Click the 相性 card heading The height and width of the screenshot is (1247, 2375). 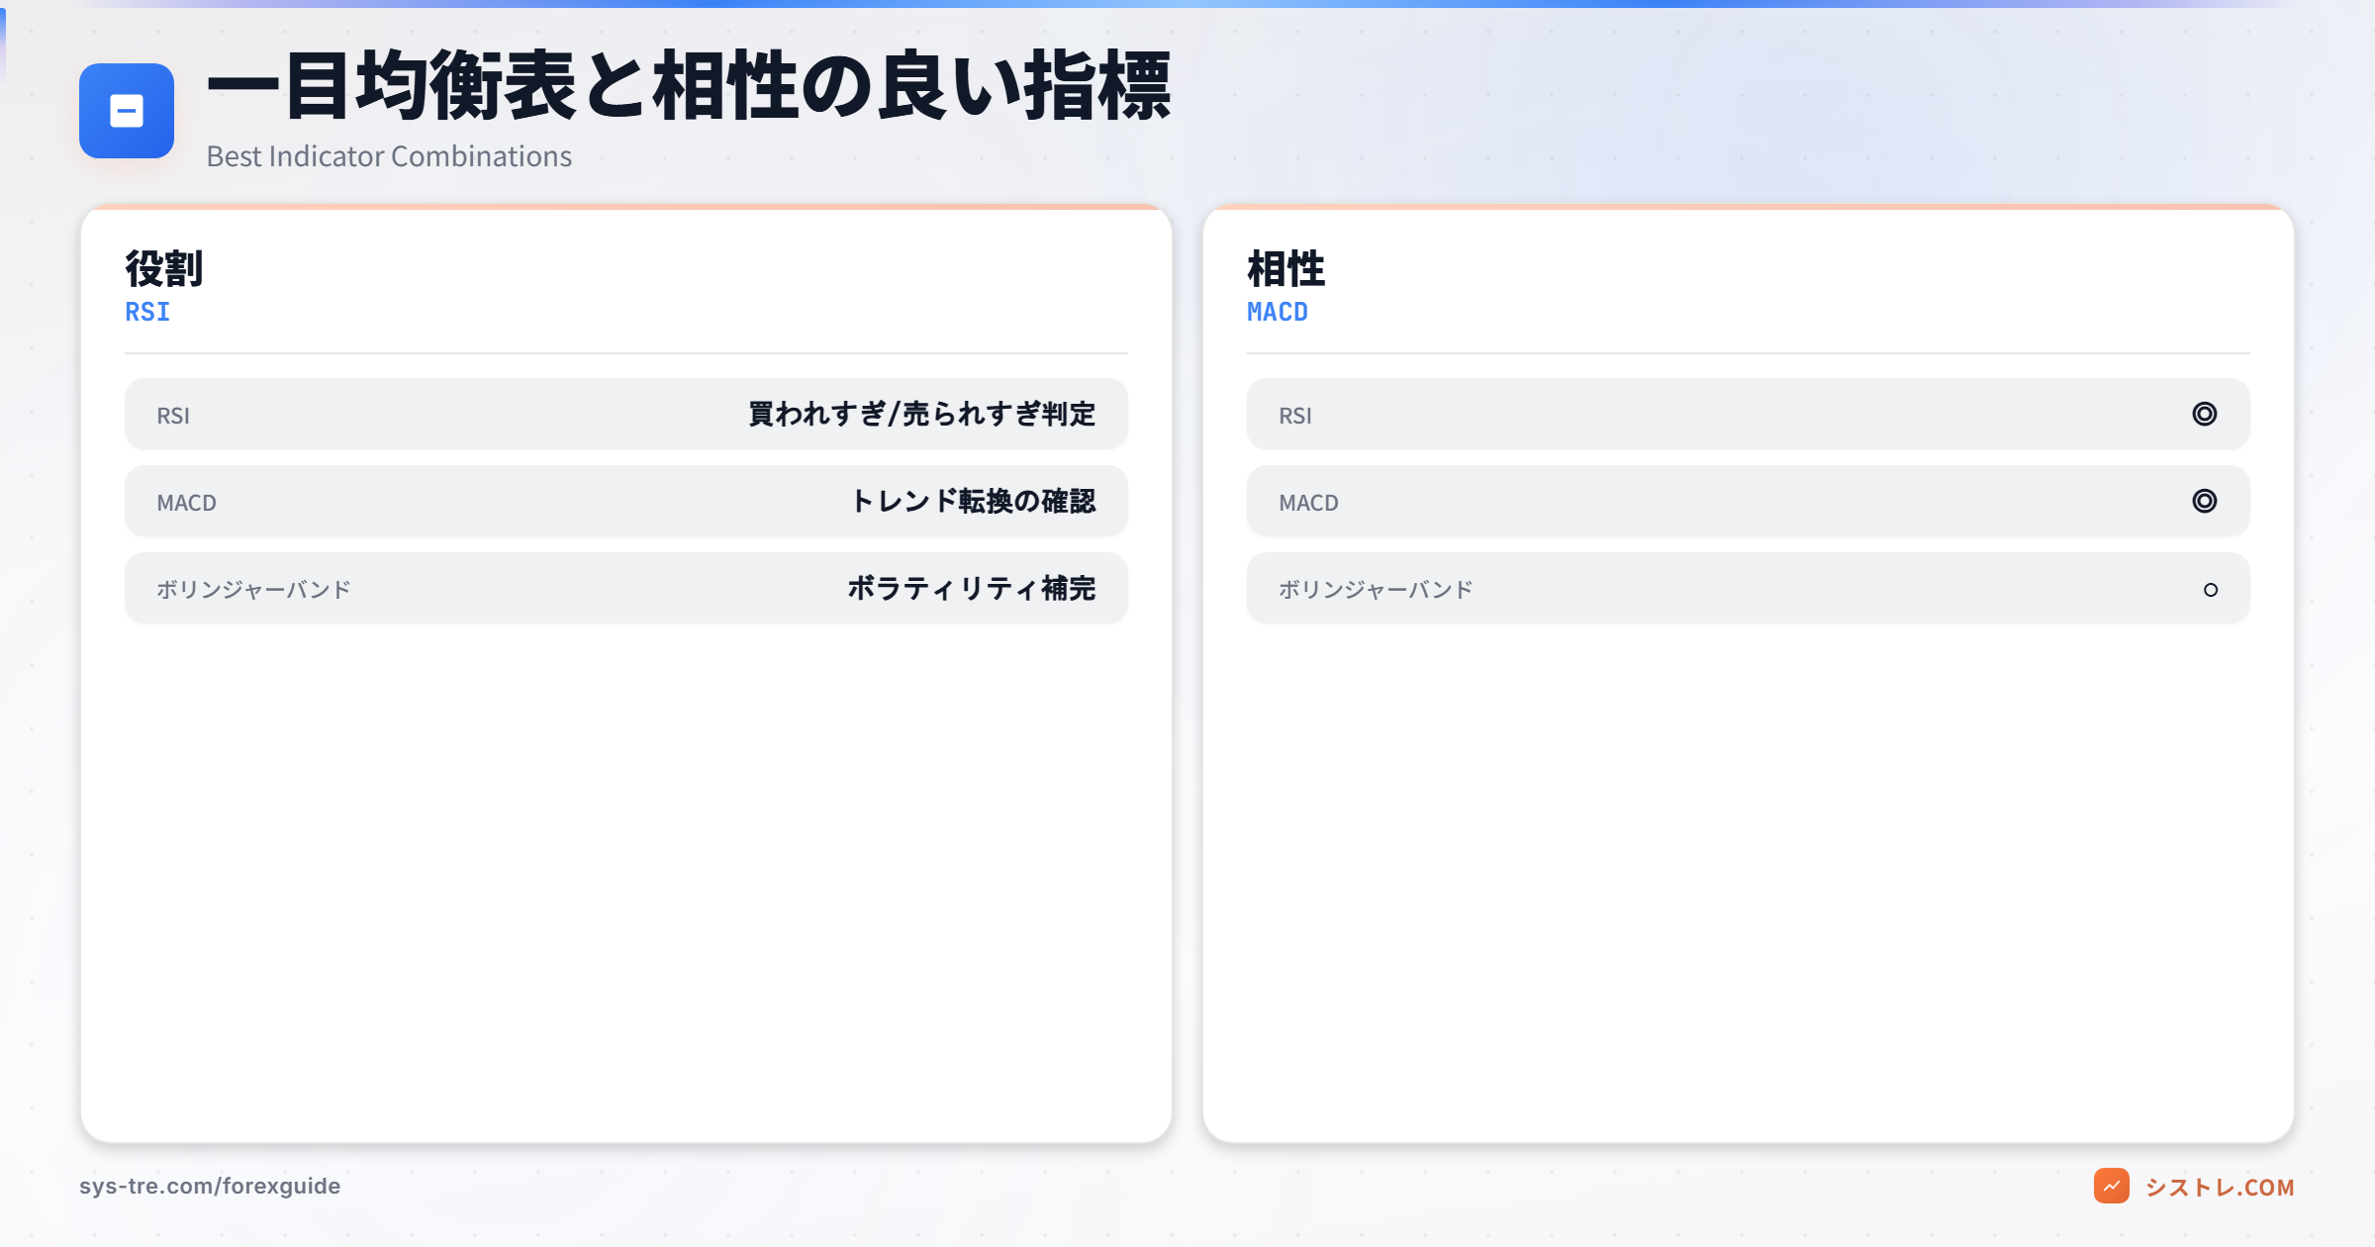pos(1285,268)
